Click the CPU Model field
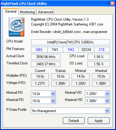The height and width of the screenshot is (130, 116). [70, 42]
